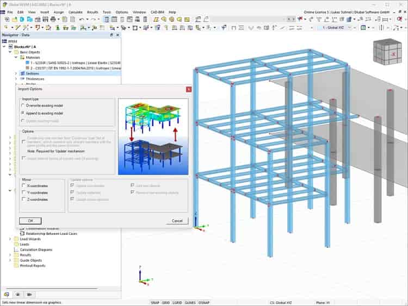Open the Calculate menu
The height and width of the screenshot is (306, 408).
(x=76, y=12)
